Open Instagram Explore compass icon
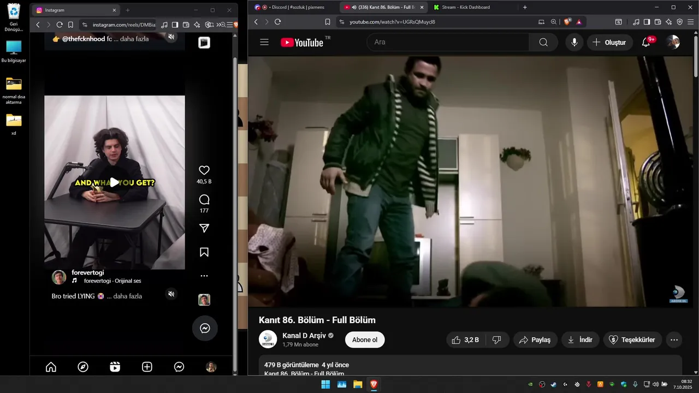The height and width of the screenshot is (393, 699). (x=83, y=367)
